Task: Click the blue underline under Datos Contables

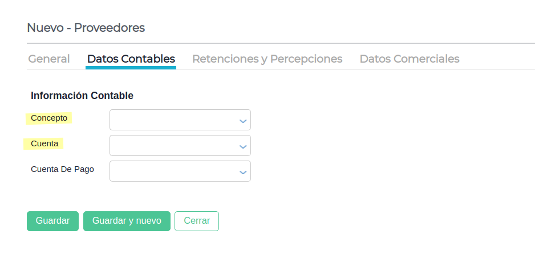Action: (x=131, y=68)
